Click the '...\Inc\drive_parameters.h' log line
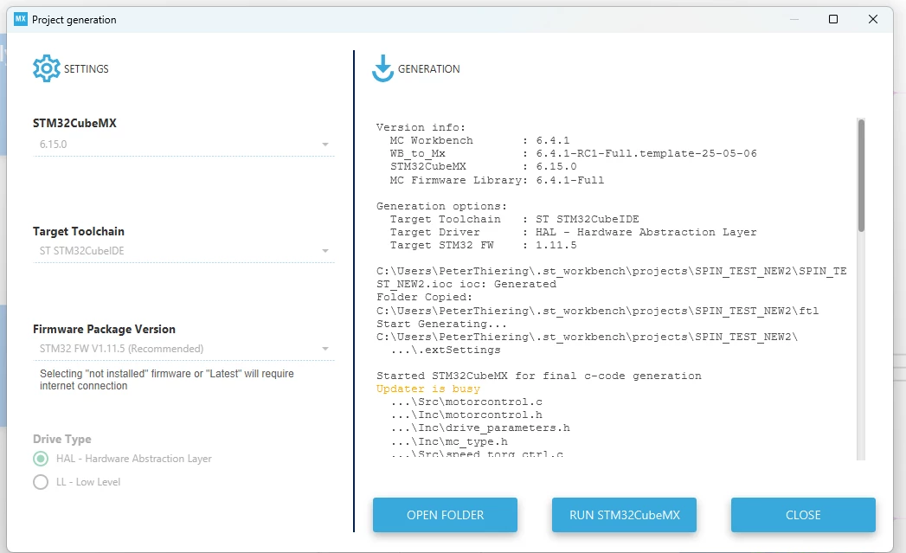The height and width of the screenshot is (553, 906). 480,428
